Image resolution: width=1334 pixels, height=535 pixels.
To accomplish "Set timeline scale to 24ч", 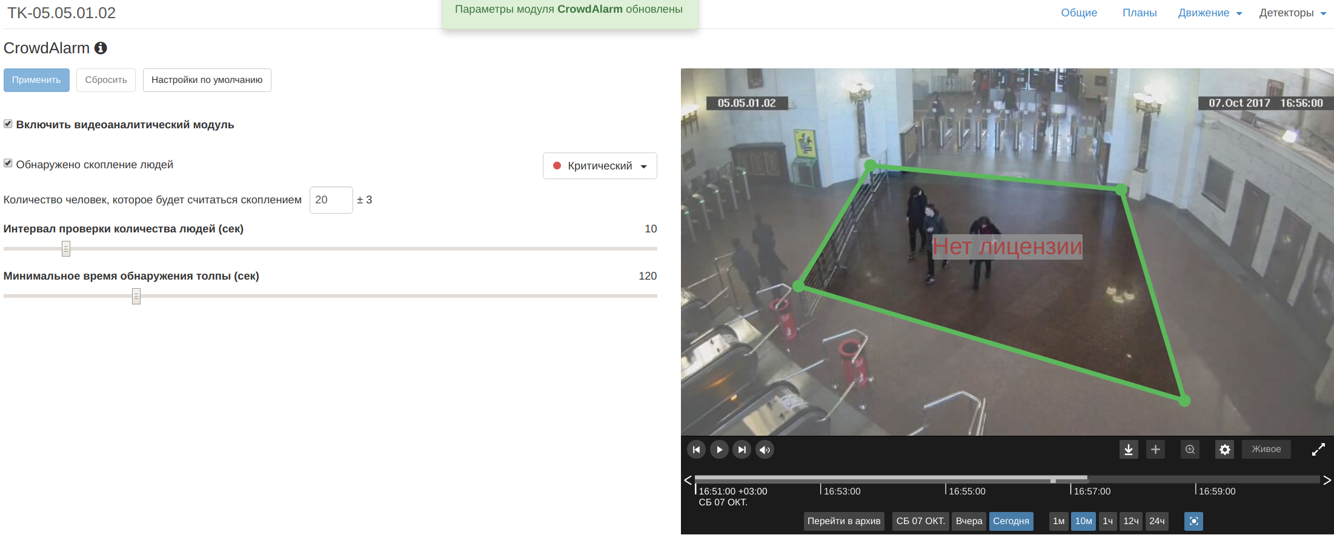I will [1157, 521].
